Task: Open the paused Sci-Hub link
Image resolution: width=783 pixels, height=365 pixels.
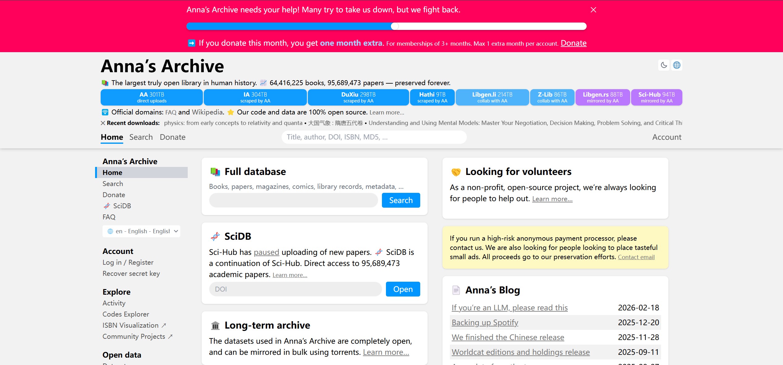Action: click(266, 252)
